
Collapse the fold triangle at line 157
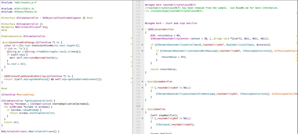pyautogui.click(x=142, y=118)
